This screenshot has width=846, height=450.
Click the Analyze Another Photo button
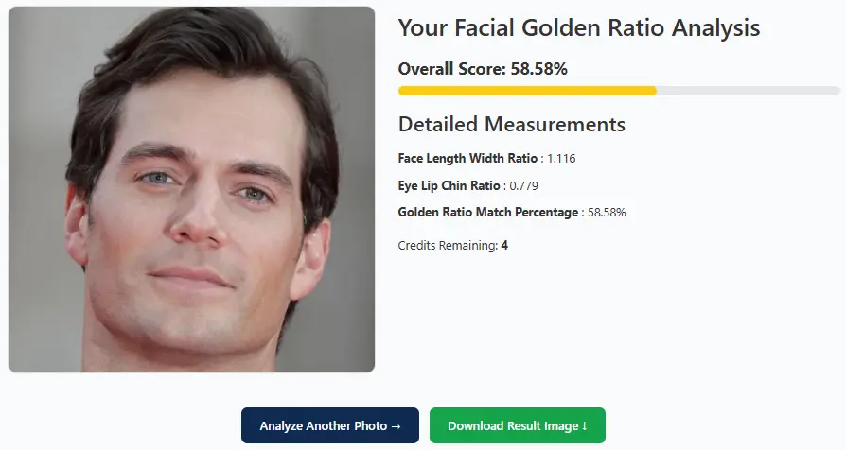click(317, 426)
